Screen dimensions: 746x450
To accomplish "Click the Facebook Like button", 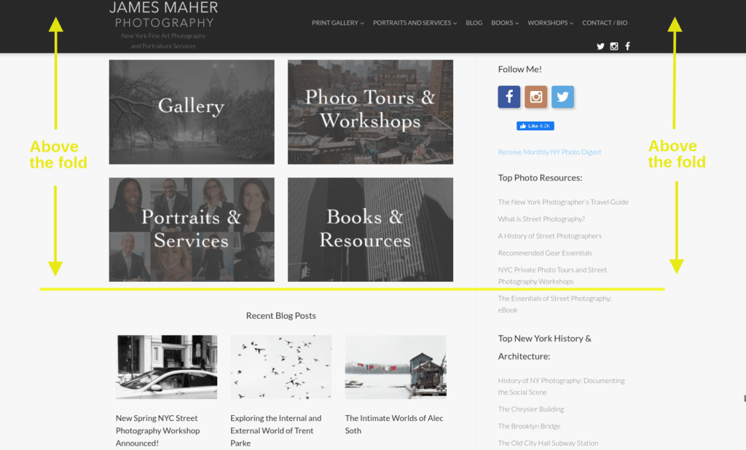I will [x=535, y=126].
